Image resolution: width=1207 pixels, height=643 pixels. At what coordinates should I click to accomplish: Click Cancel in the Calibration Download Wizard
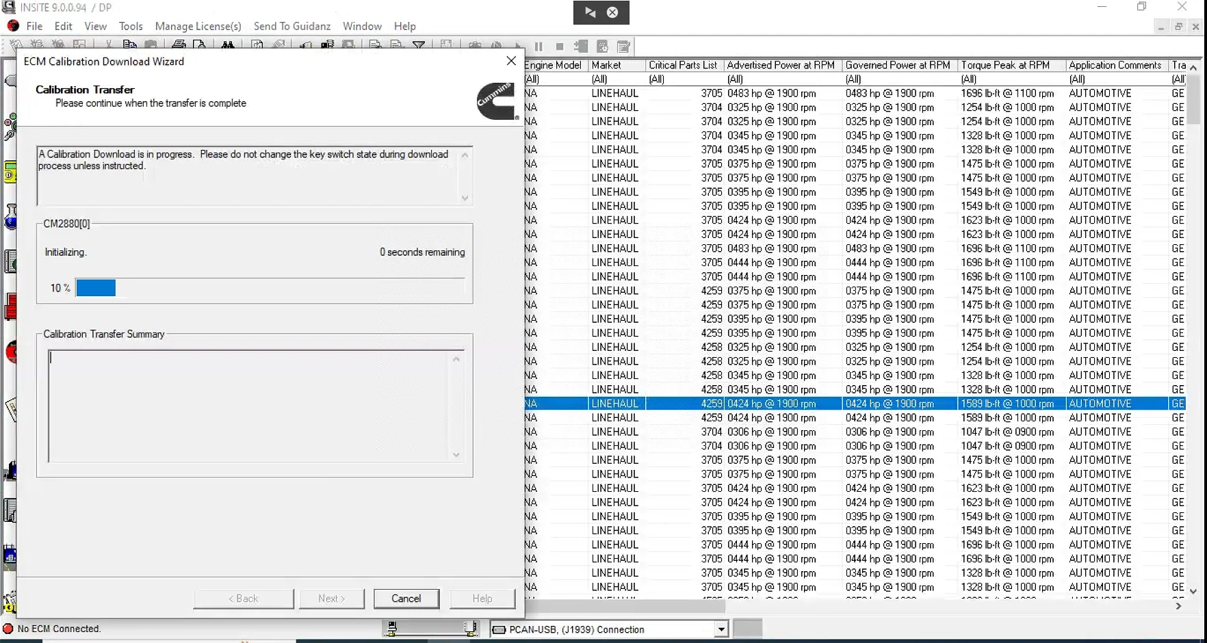coord(406,598)
